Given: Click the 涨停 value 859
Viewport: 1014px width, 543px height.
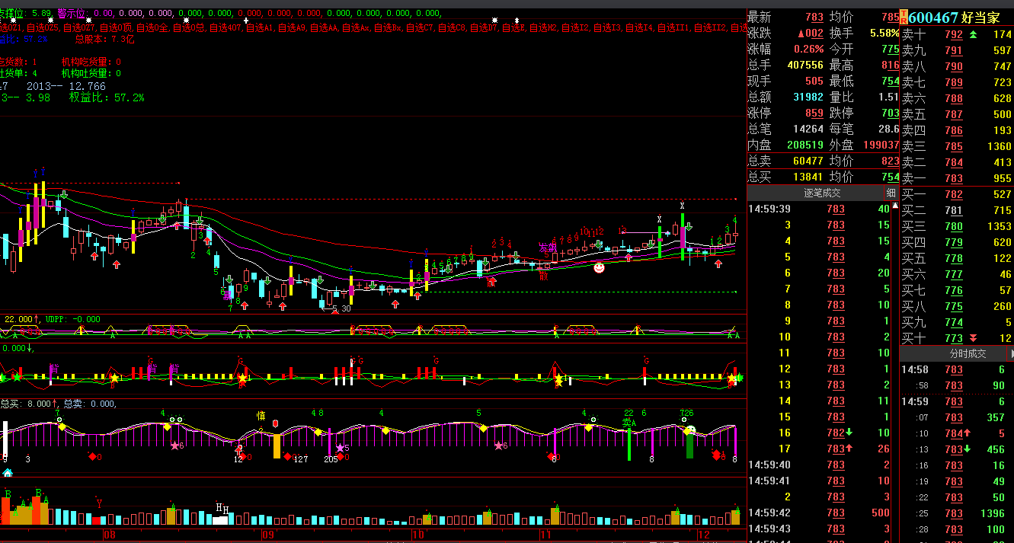Looking at the screenshot, I should click(814, 113).
